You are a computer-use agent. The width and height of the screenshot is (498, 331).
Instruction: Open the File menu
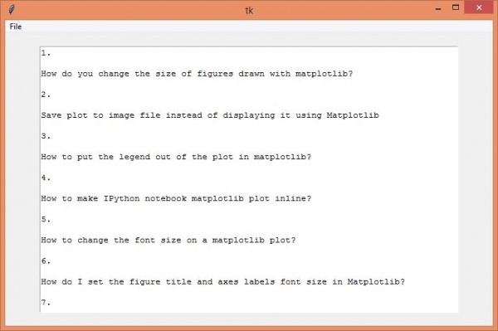[x=16, y=27]
